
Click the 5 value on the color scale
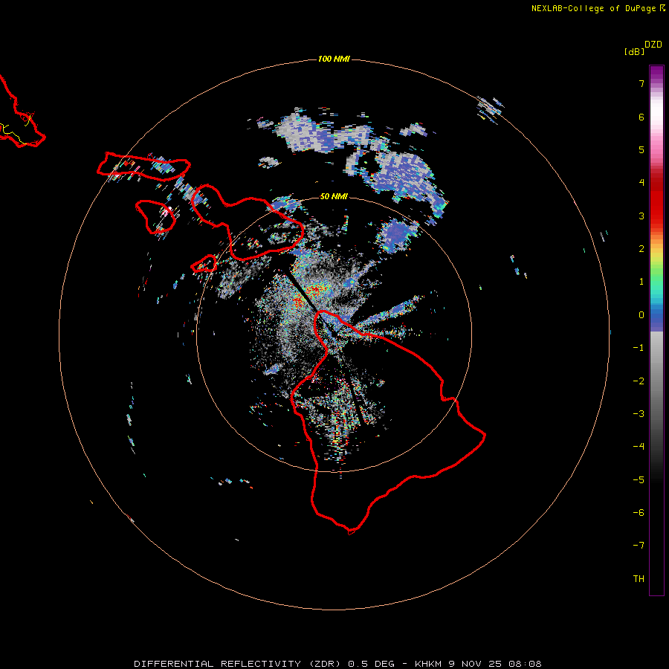(641, 149)
